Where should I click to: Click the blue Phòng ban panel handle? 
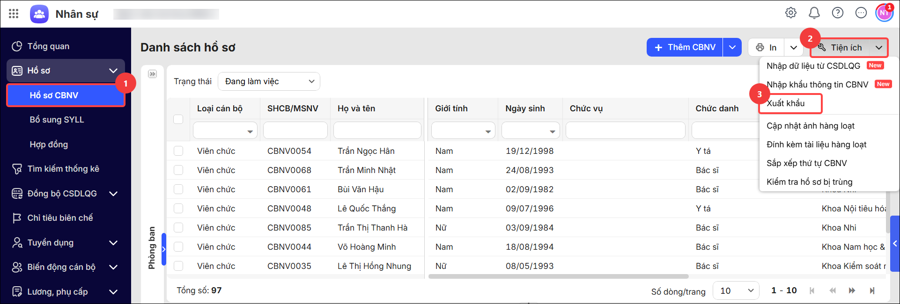coord(164,249)
